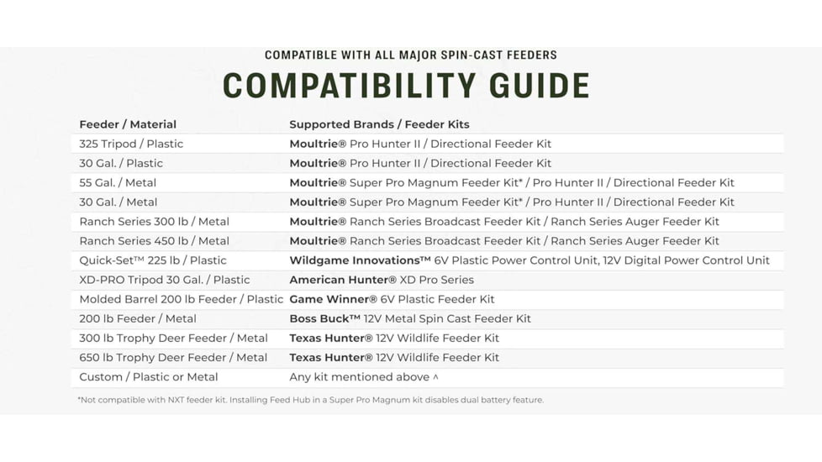Click XD-PRO Tripod 30 Gal. / Plastic
822x462 pixels.
(x=164, y=280)
